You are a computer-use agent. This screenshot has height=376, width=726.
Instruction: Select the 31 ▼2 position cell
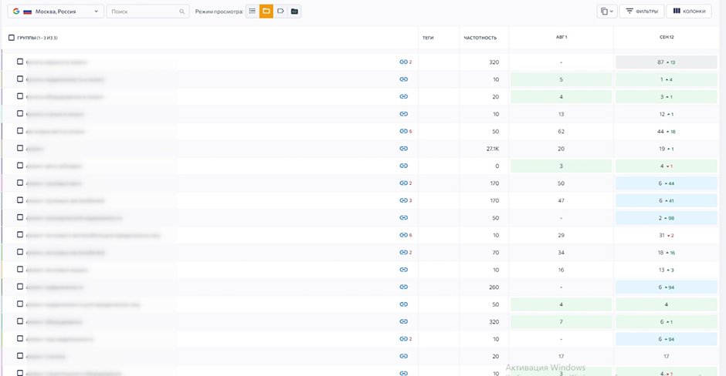point(667,235)
